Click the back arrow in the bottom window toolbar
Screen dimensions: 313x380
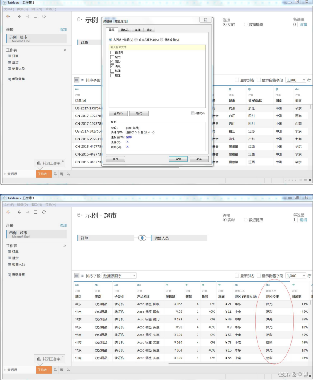click(20, 212)
